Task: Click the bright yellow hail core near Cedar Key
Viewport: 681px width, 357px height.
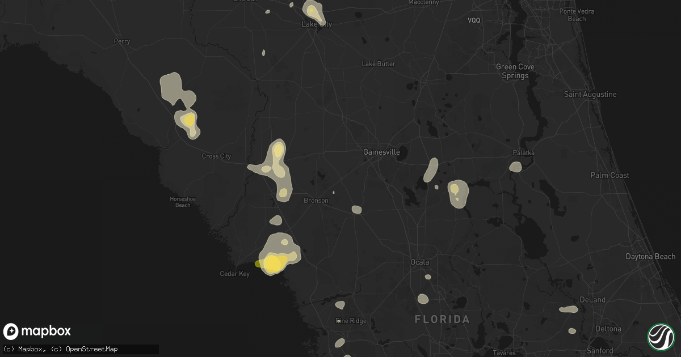Action: 272,263
